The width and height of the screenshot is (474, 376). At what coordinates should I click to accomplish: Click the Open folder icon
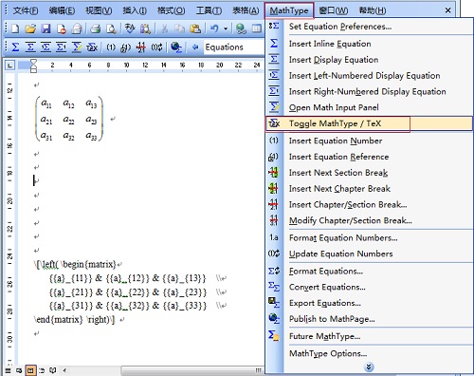tap(30, 29)
